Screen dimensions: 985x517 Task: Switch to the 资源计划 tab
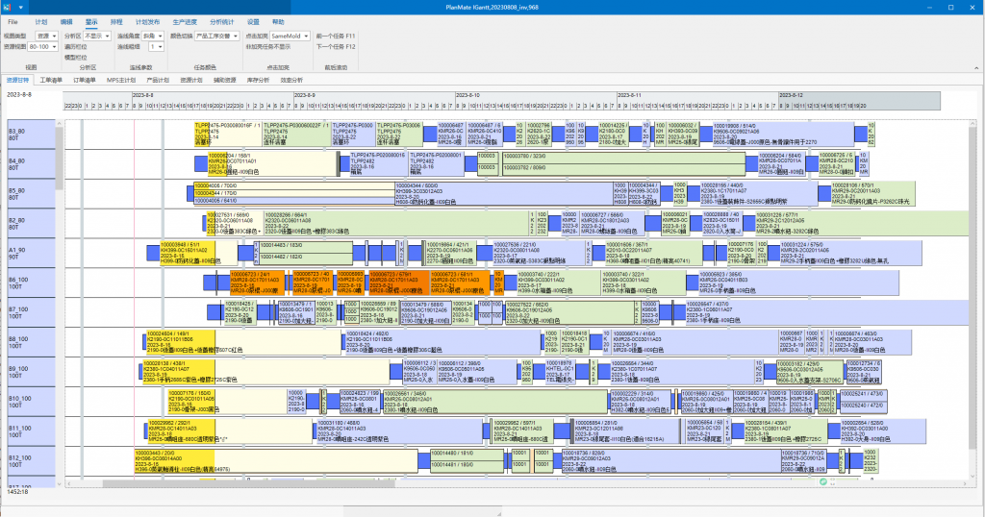pos(191,81)
